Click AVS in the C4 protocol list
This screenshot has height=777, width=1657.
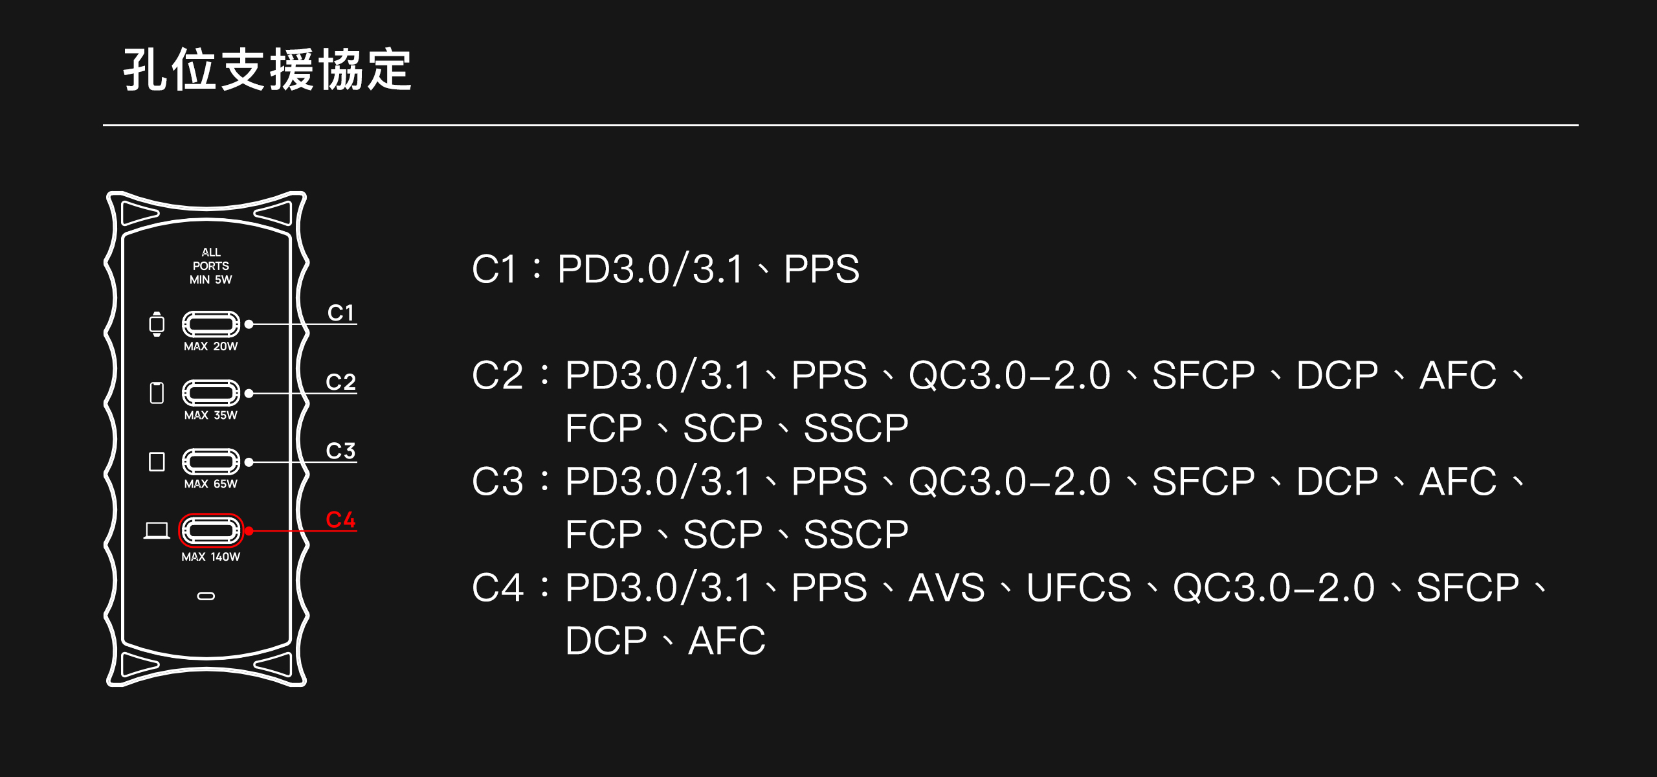coord(946,587)
